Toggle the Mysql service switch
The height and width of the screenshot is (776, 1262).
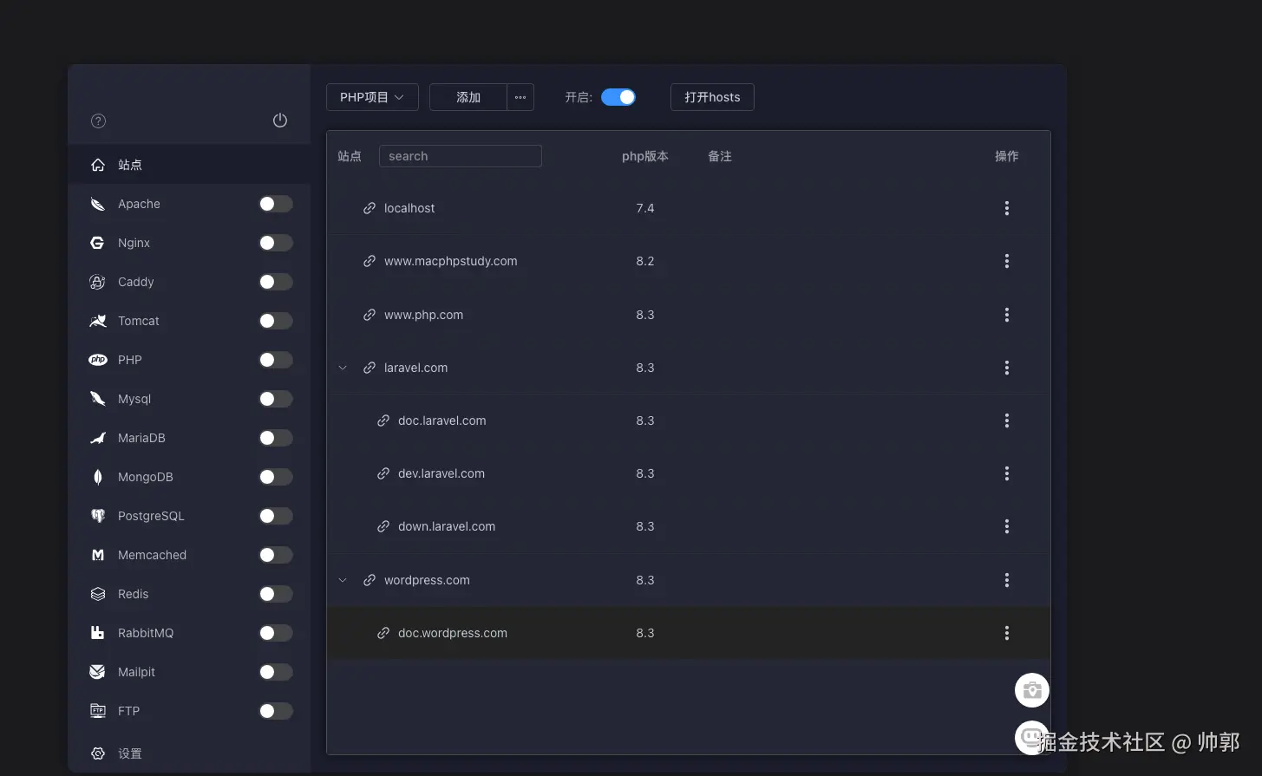[276, 399]
